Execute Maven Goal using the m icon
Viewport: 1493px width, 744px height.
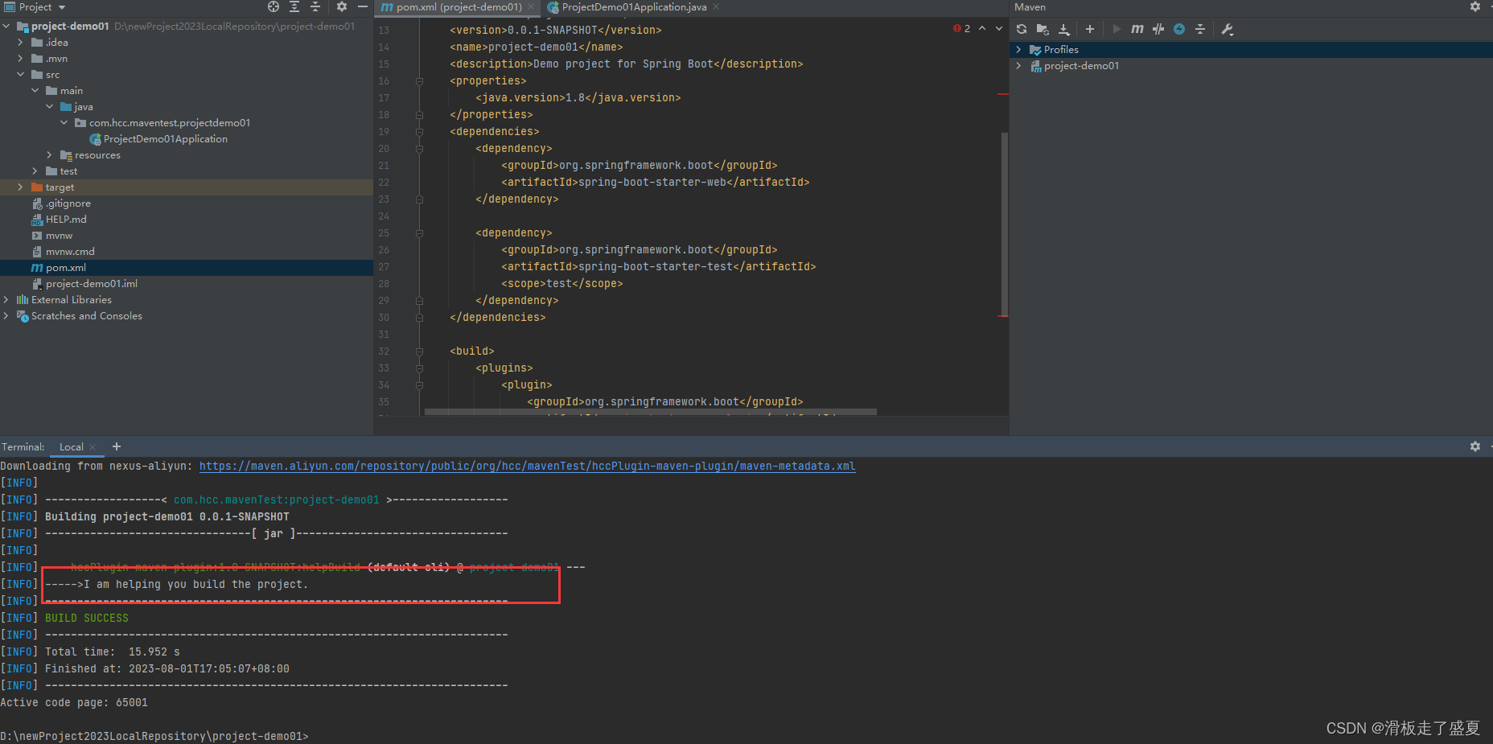click(1137, 29)
